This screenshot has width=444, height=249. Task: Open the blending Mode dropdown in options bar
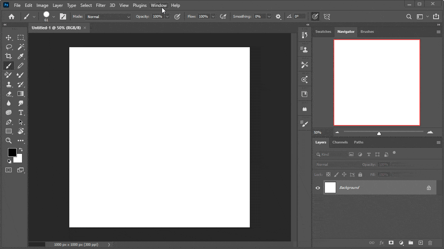coord(108,17)
